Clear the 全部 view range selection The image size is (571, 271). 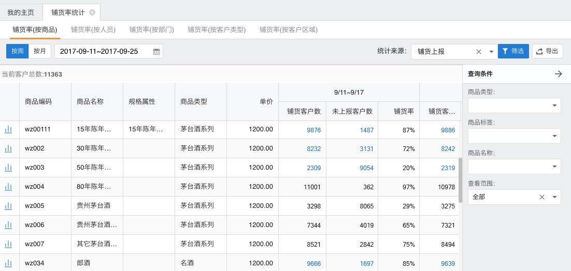coord(542,197)
